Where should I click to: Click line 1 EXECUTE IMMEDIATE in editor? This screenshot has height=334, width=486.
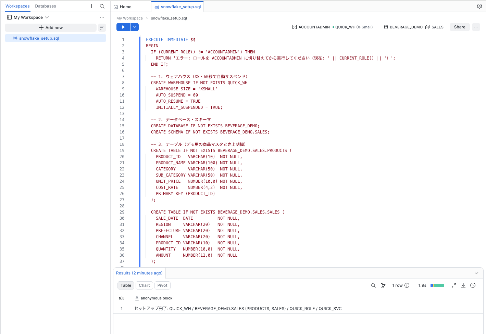coord(171,40)
